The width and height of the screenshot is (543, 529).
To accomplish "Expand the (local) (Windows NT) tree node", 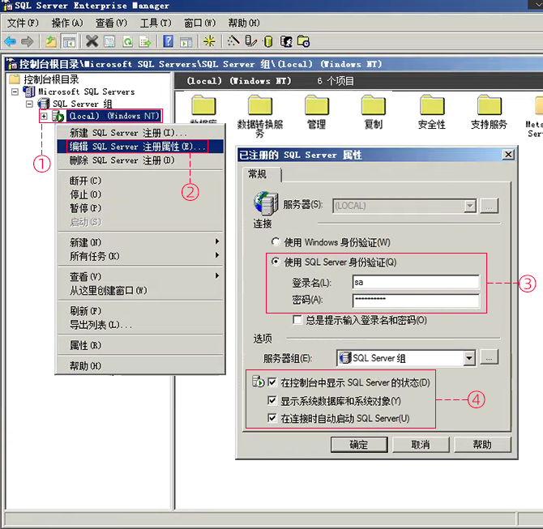I will pyautogui.click(x=44, y=117).
